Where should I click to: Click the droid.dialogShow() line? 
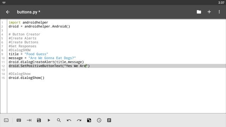(x=26, y=78)
